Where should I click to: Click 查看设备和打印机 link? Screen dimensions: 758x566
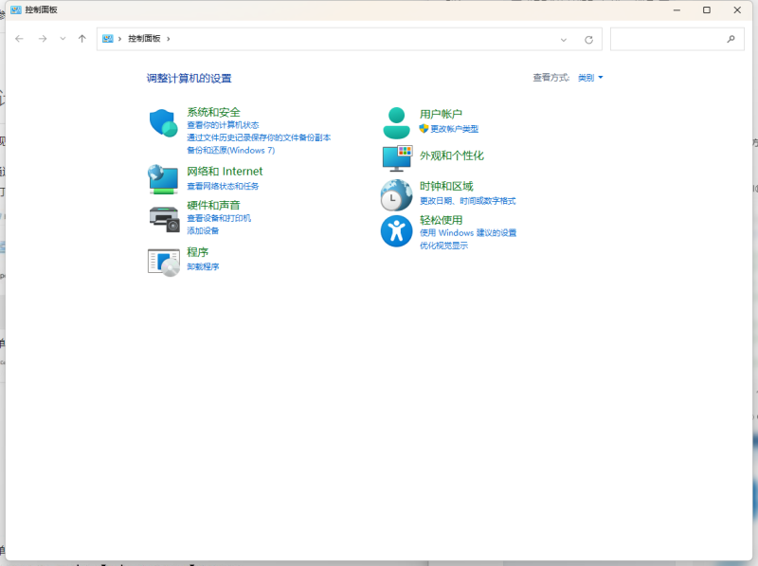coord(219,218)
